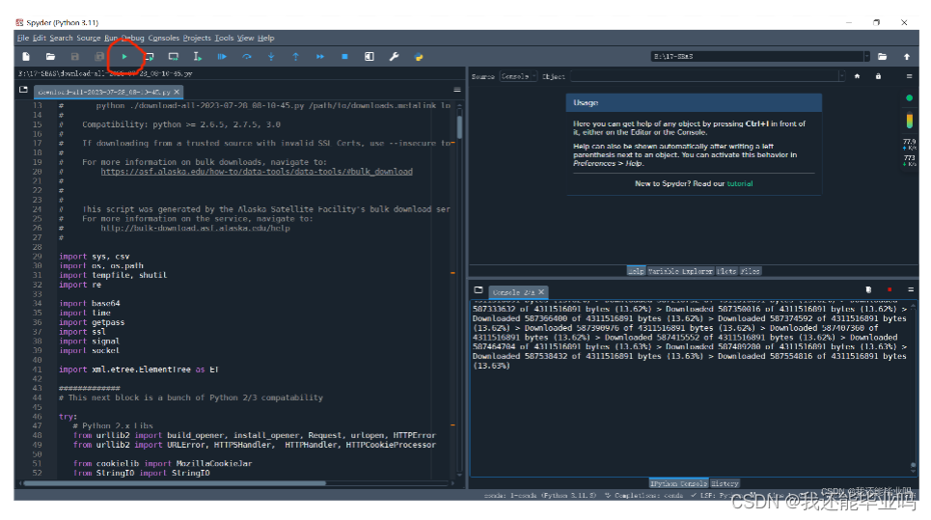Open editor pane options menu
Viewport: 931px width, 520px height.
(x=457, y=90)
